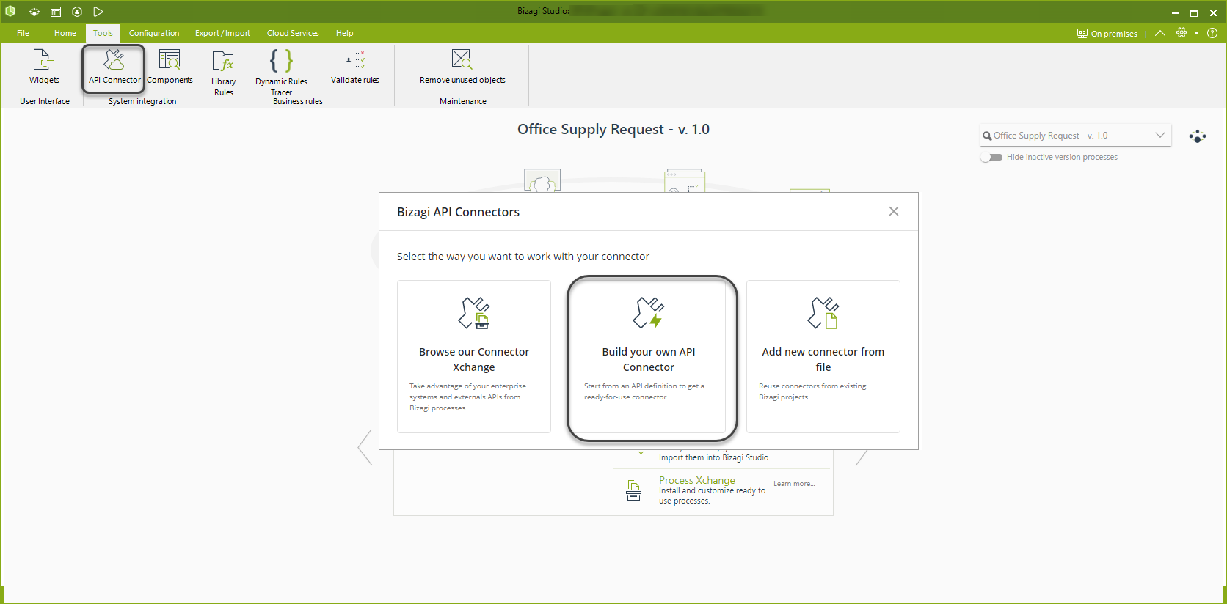Screen dimensions: 1227x604
Task: Click the Bizagi logo icon in title bar
Action: (x=10, y=12)
